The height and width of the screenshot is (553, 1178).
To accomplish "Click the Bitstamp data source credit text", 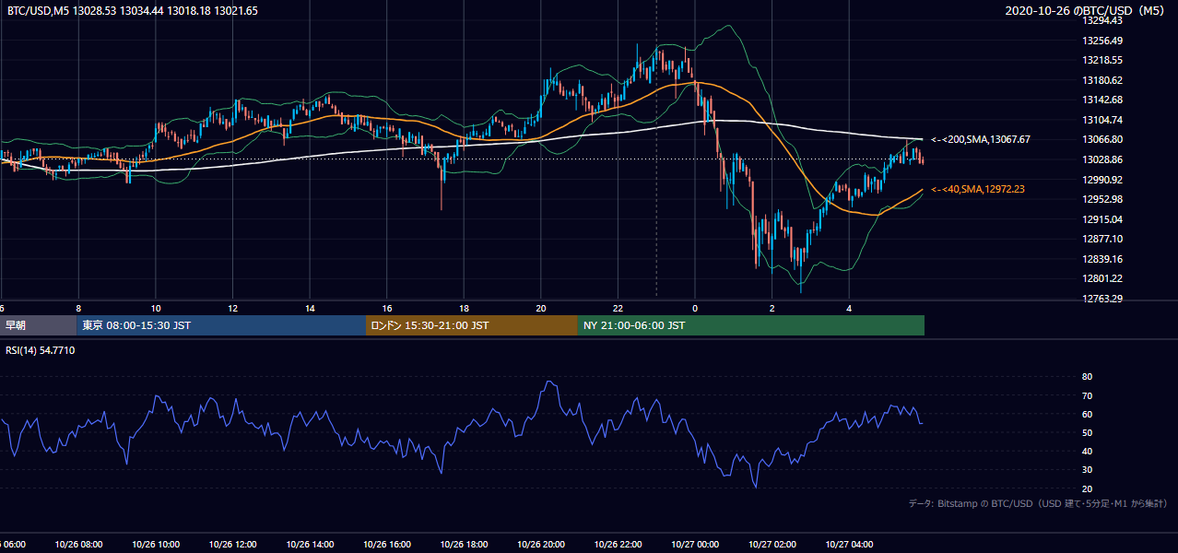I will (1038, 503).
